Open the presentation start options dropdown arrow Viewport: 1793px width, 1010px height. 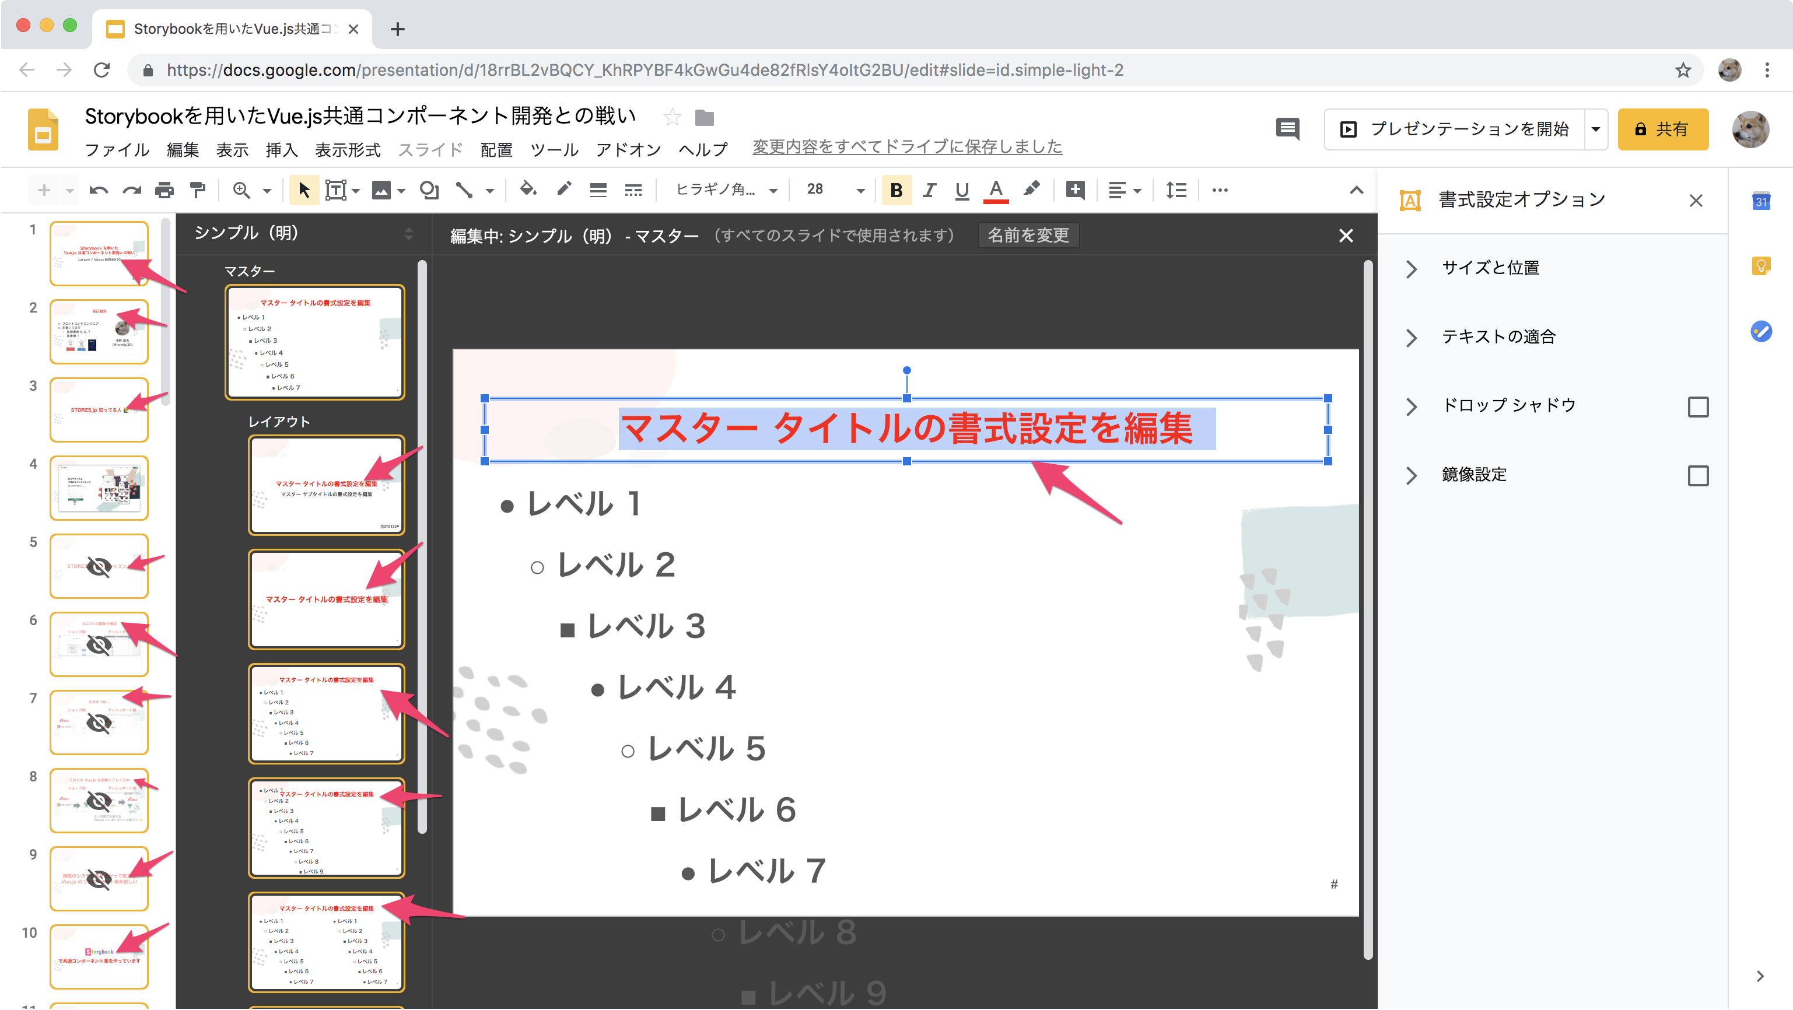point(1595,129)
